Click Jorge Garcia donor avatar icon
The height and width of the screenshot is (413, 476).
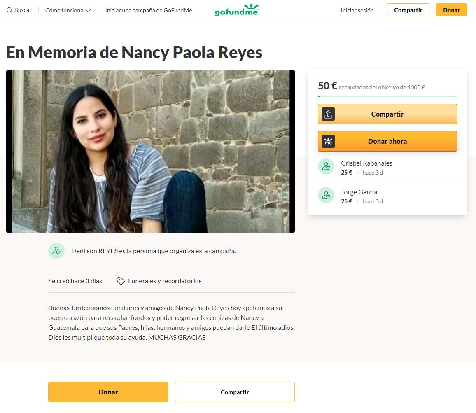click(326, 195)
